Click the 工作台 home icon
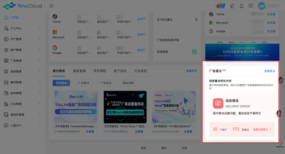The width and height of the screenshot is (285, 154). (6, 17)
